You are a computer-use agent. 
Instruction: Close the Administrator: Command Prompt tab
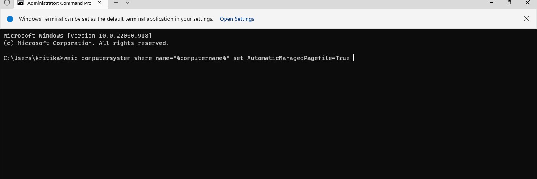100,3
